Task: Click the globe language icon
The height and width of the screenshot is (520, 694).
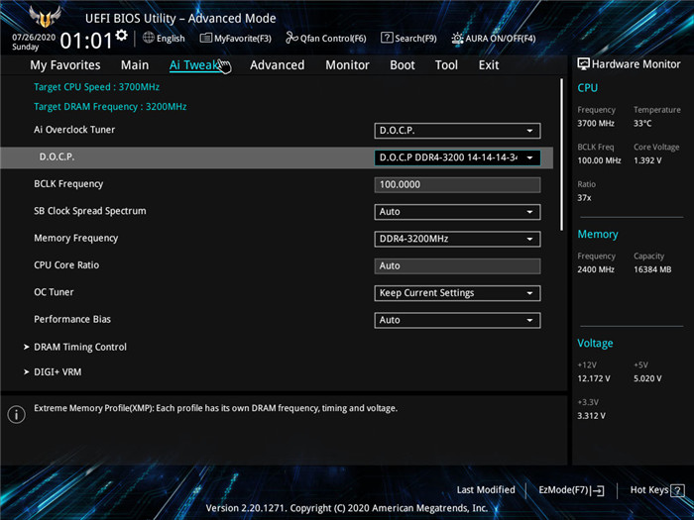Action: point(149,38)
